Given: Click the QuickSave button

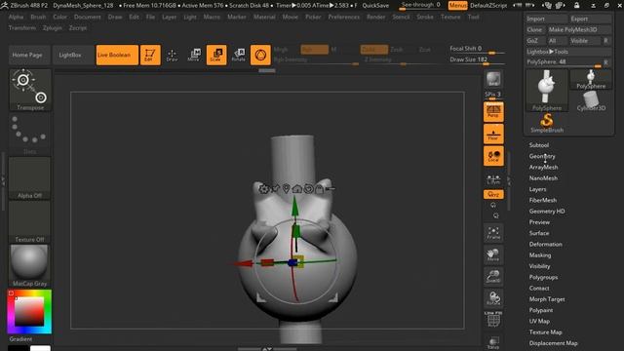Looking at the screenshot, I should click(375, 6).
